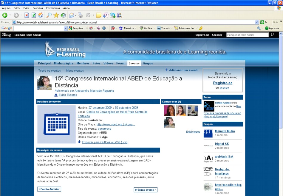Click the Google logo in Google toolbar

[7, 28]
